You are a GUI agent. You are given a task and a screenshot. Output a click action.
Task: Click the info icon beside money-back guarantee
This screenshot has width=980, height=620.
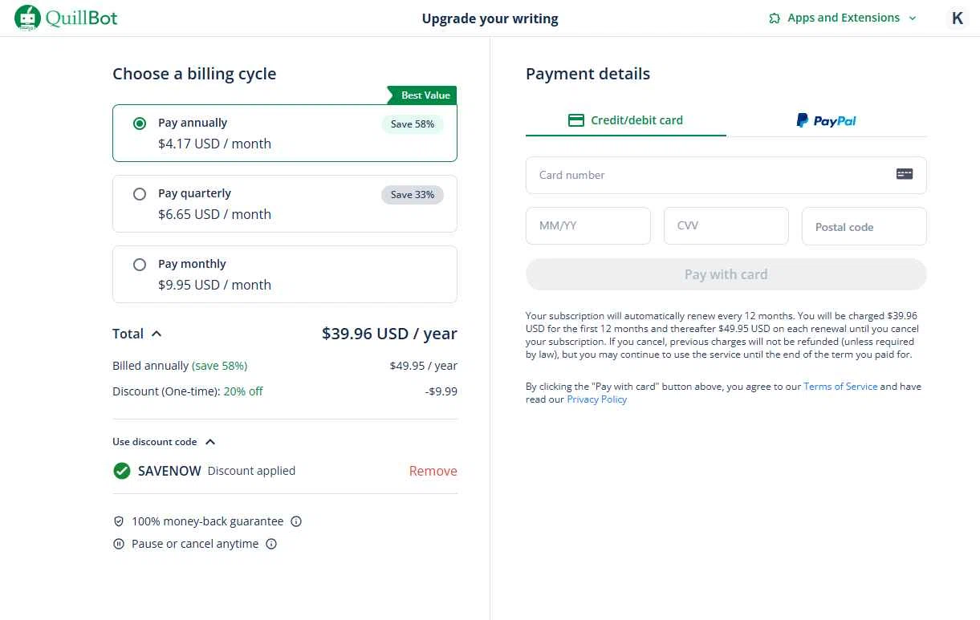[296, 521]
